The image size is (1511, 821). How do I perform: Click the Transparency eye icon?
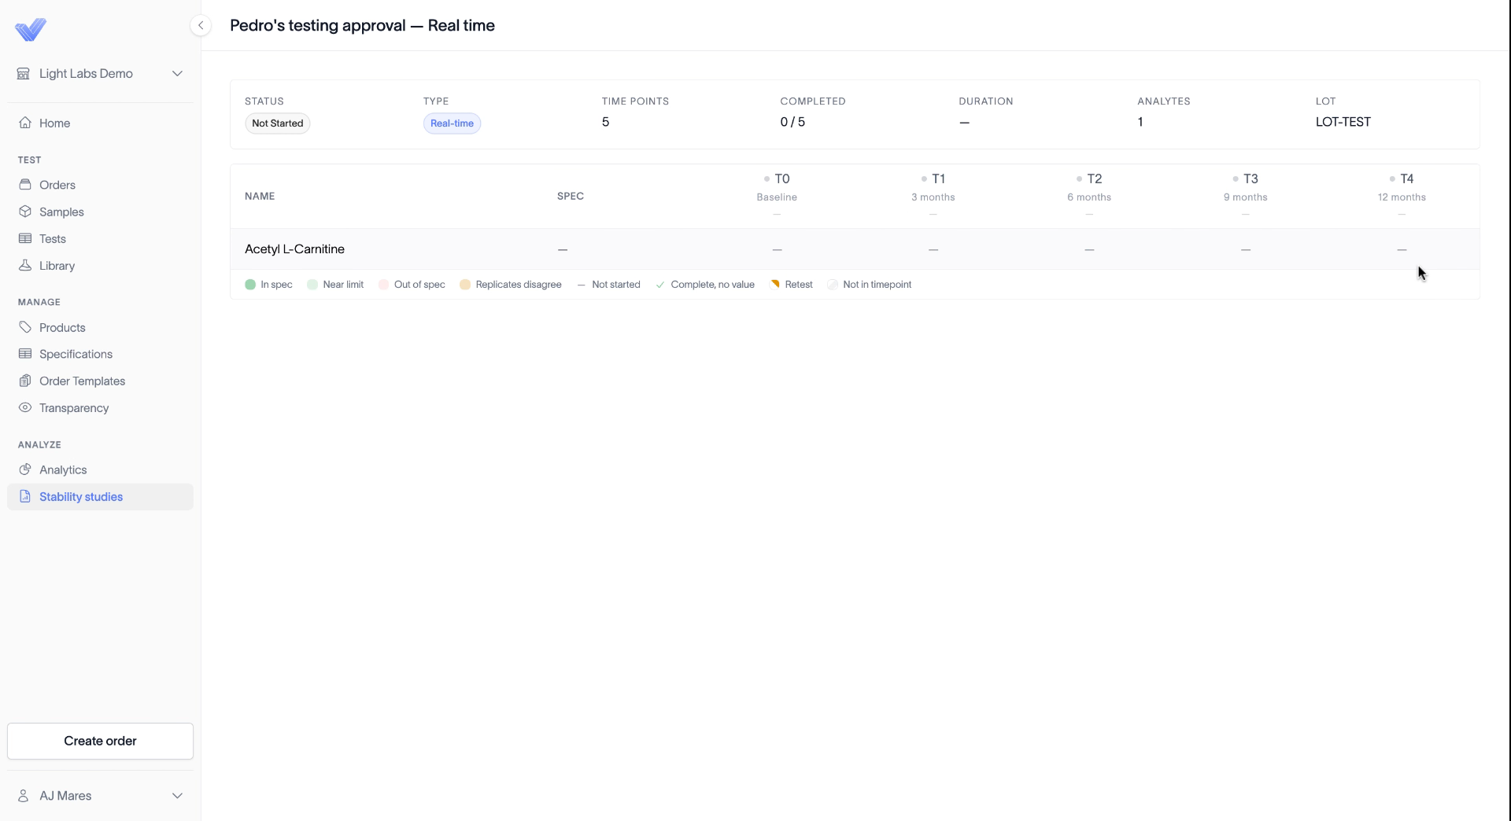25,407
